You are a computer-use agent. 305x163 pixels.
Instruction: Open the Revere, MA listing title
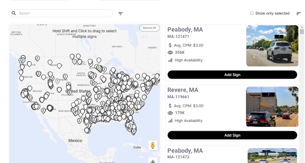click(x=183, y=90)
